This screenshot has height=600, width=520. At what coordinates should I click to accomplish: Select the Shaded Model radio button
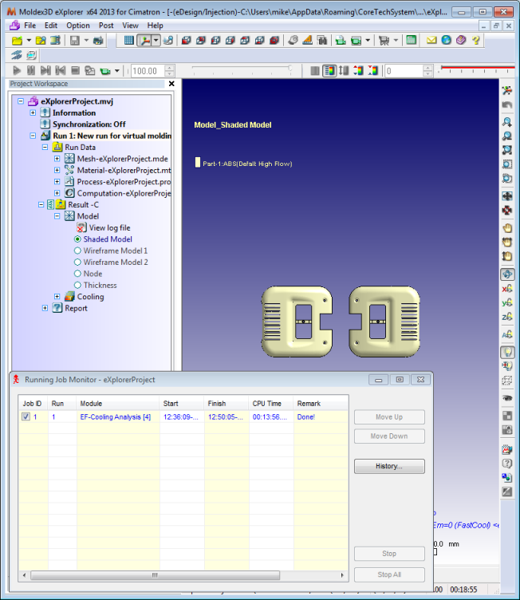[77, 239]
